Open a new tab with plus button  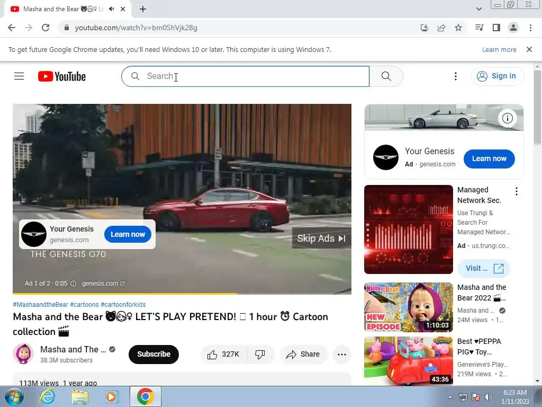click(x=143, y=9)
